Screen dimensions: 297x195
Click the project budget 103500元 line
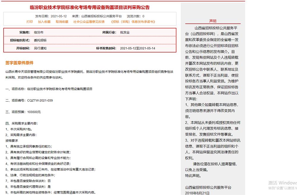pyautogui.click(x=23, y=112)
